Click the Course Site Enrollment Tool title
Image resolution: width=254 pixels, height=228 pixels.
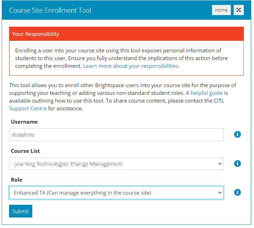click(x=50, y=10)
